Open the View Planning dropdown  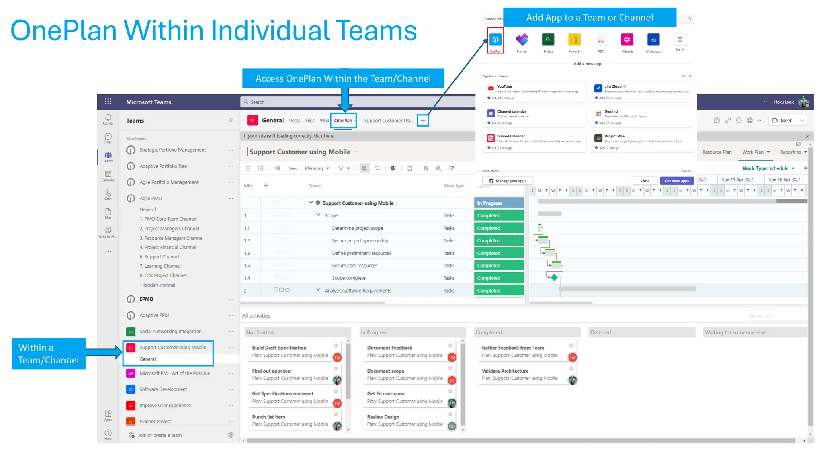tap(317, 168)
